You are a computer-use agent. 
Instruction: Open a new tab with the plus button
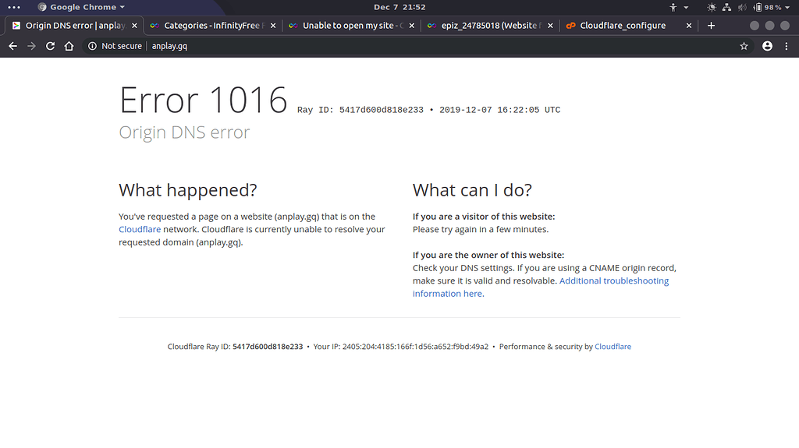point(712,26)
